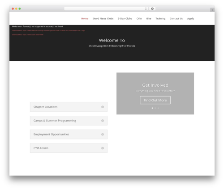Click 'Child Evangelism Fellowship of Florida' text
The width and height of the screenshot is (224, 189).
tap(112, 46)
